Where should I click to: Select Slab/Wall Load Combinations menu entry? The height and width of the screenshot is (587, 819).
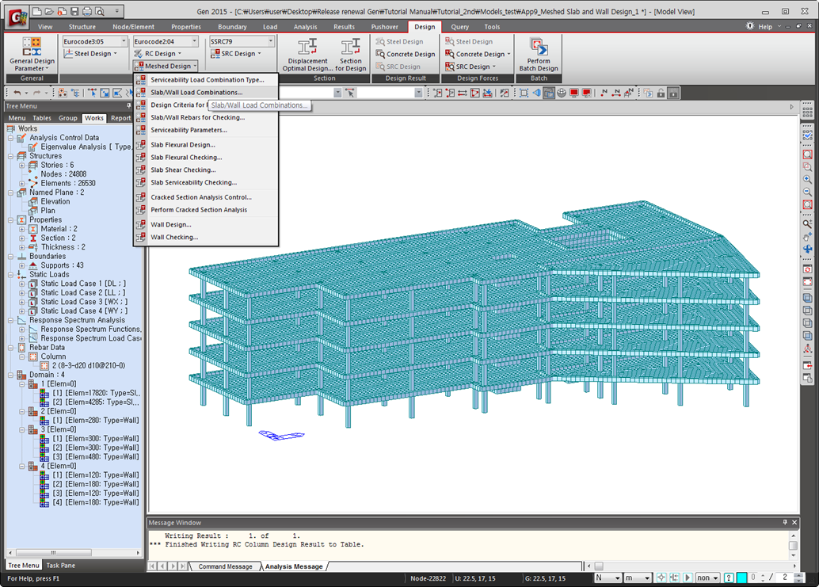pyautogui.click(x=206, y=93)
